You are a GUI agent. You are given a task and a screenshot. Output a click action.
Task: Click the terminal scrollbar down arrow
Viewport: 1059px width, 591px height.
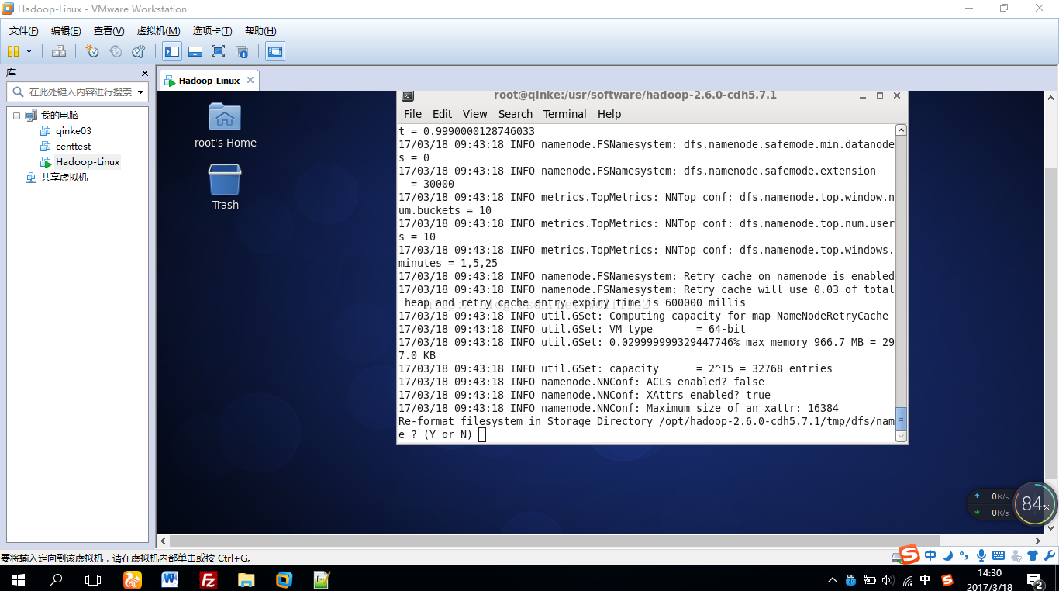(901, 437)
